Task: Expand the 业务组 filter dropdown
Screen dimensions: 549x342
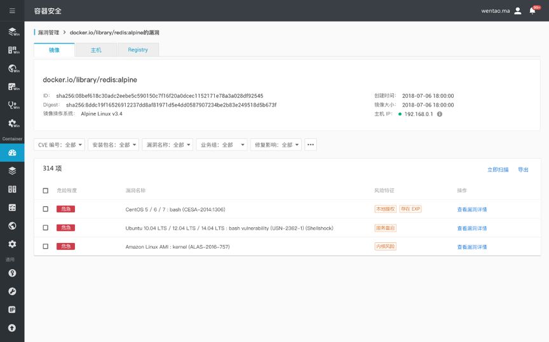Action: [x=222, y=145]
